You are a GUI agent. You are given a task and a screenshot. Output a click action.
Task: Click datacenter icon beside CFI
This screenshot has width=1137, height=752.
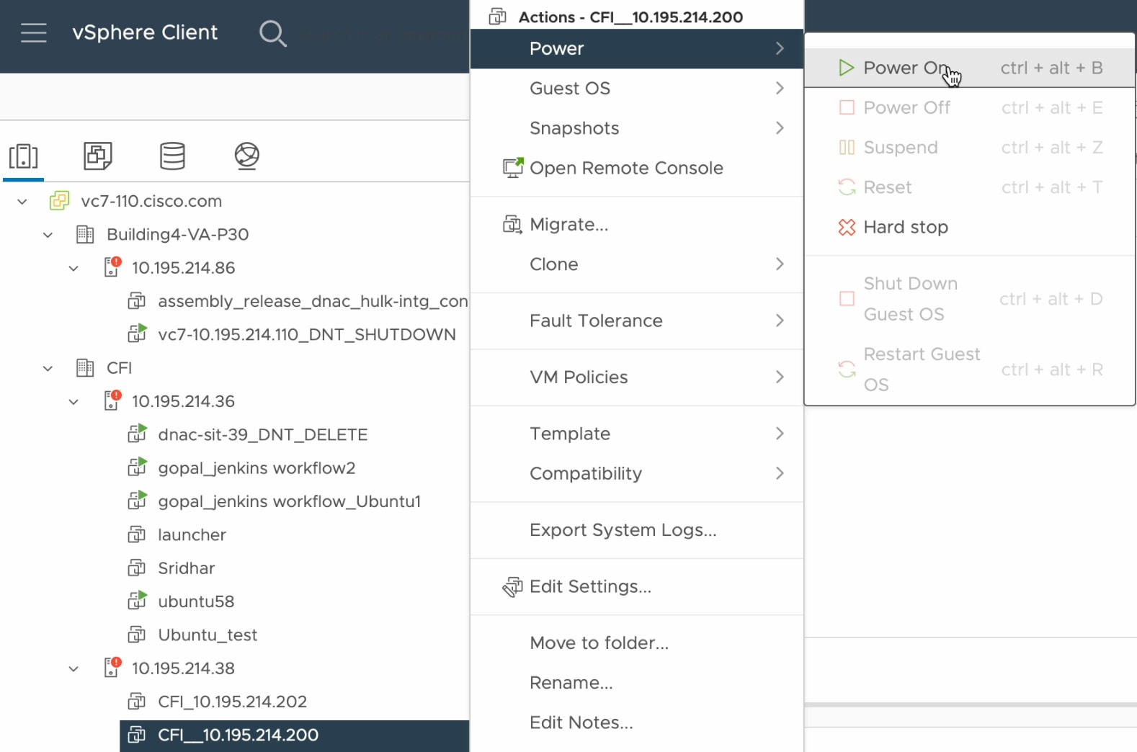click(85, 368)
